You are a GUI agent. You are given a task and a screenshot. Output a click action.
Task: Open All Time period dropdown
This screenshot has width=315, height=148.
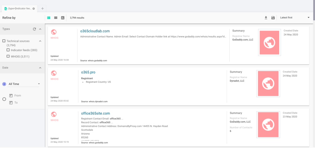click(23, 84)
